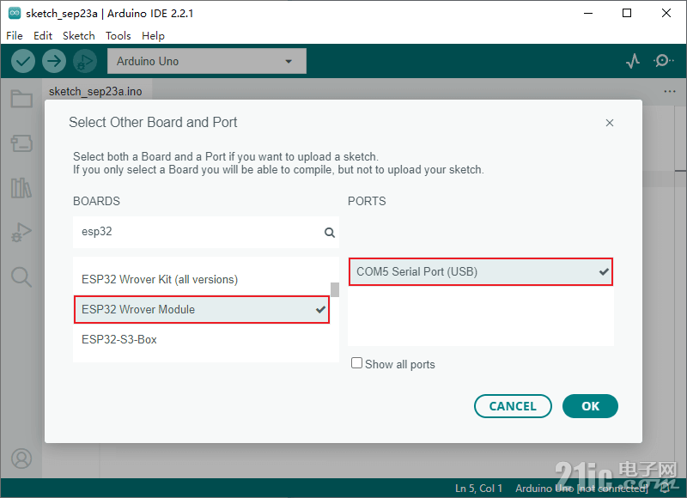Click the user account icon in sidebar
The image size is (687, 498).
point(21,459)
